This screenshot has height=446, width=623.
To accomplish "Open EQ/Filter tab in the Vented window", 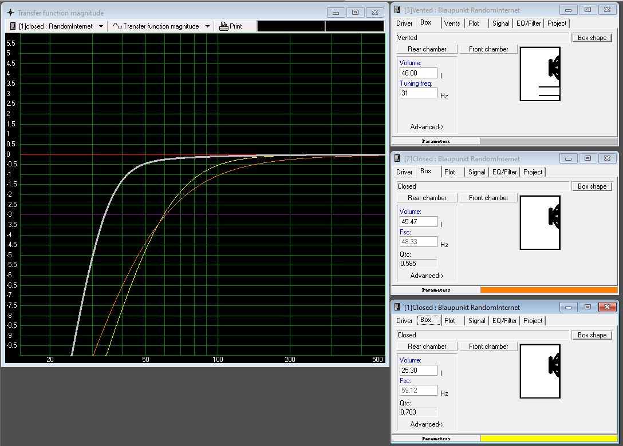I will pos(529,23).
